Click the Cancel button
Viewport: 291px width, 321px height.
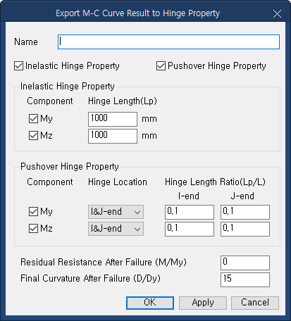(x=255, y=303)
